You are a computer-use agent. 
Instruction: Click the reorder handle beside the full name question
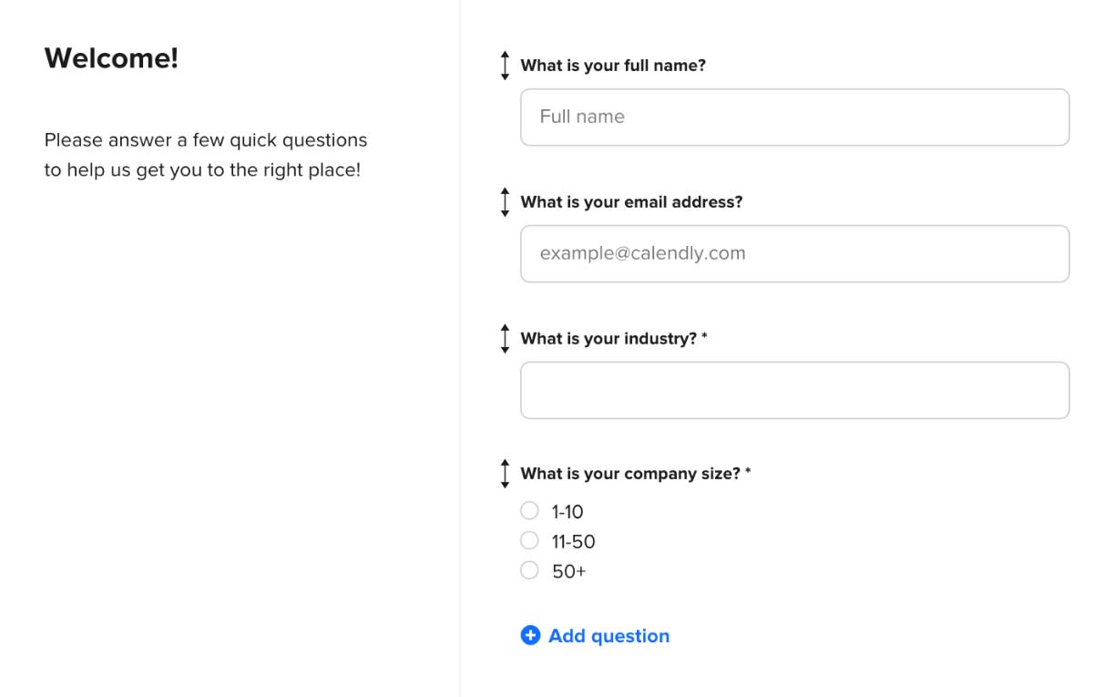pyautogui.click(x=505, y=66)
